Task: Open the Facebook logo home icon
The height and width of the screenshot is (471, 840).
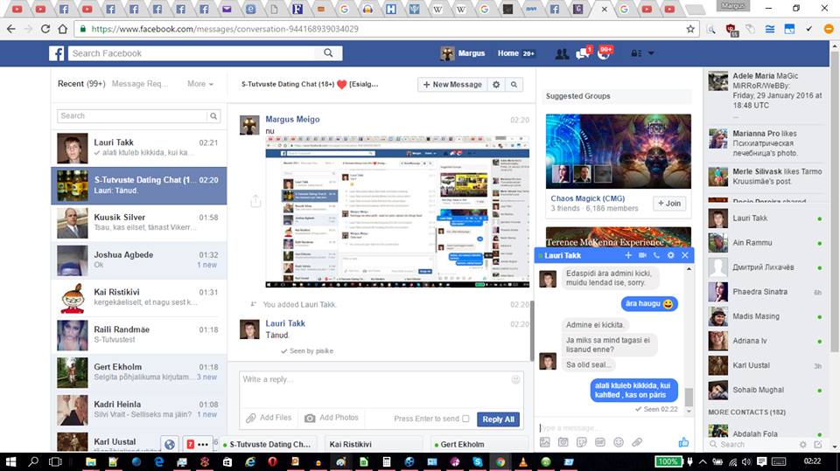Action: (57, 53)
